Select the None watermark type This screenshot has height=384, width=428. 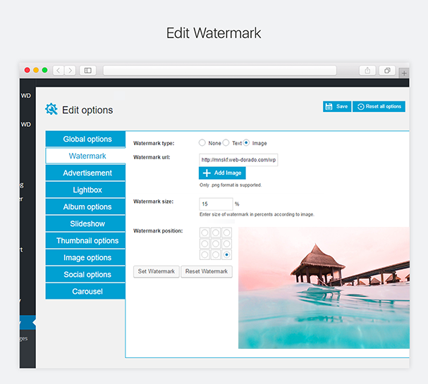point(202,143)
